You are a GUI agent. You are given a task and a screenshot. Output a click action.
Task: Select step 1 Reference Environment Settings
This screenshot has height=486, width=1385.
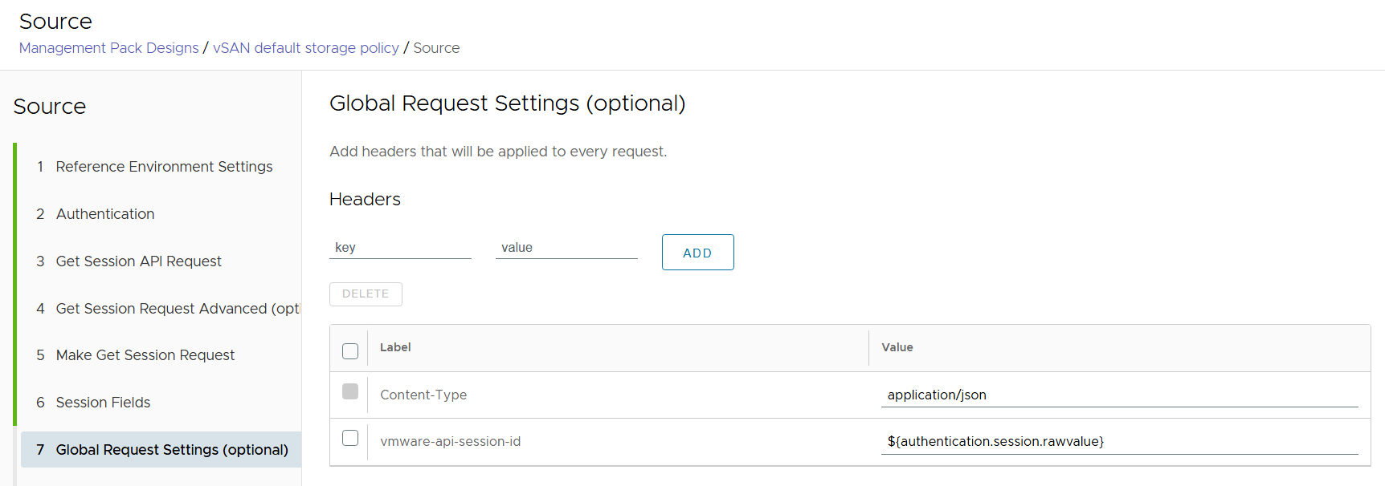pyautogui.click(x=164, y=167)
